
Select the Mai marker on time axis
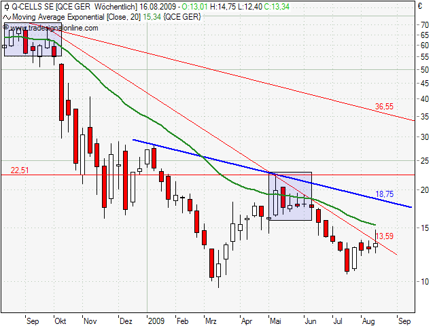[x=275, y=319]
